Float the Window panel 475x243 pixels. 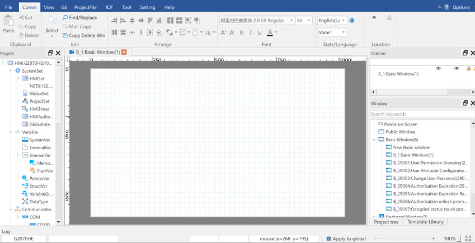pos(465,103)
